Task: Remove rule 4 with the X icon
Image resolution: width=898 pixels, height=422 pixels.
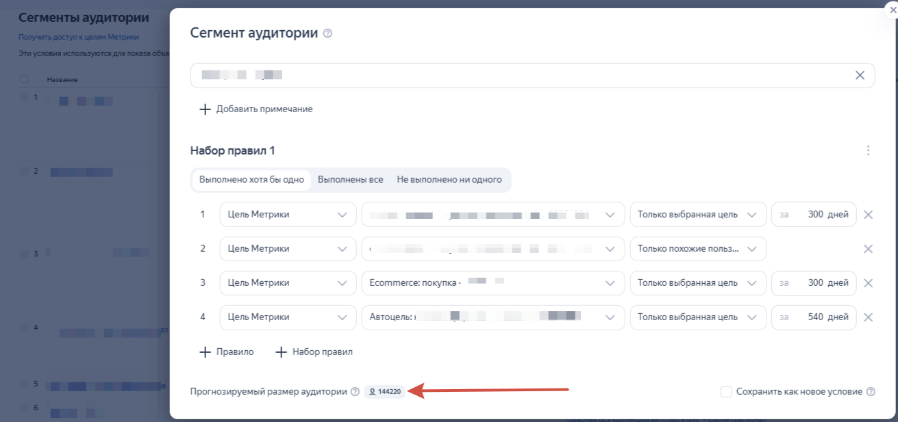Action: [868, 317]
